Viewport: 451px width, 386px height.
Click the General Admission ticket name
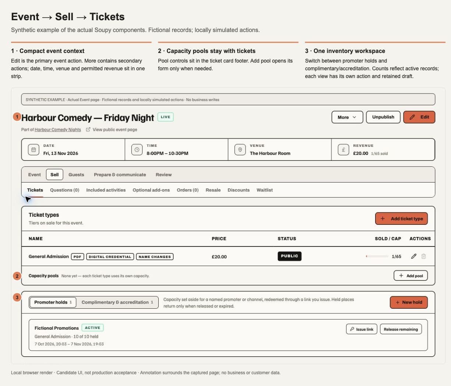click(49, 256)
